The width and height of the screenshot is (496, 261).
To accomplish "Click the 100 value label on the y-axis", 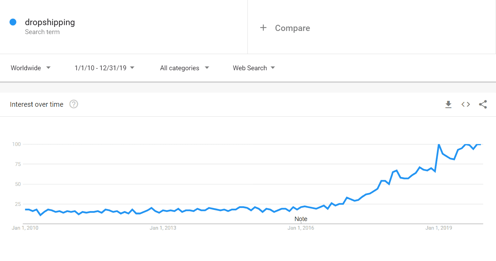I will [x=17, y=144].
